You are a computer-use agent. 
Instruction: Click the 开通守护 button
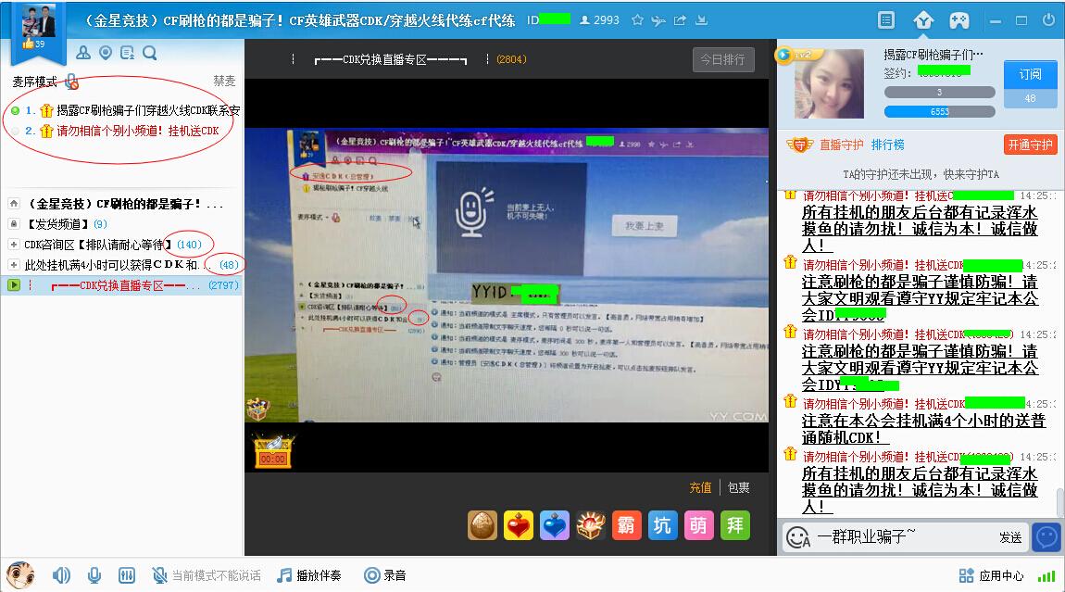pos(1030,145)
